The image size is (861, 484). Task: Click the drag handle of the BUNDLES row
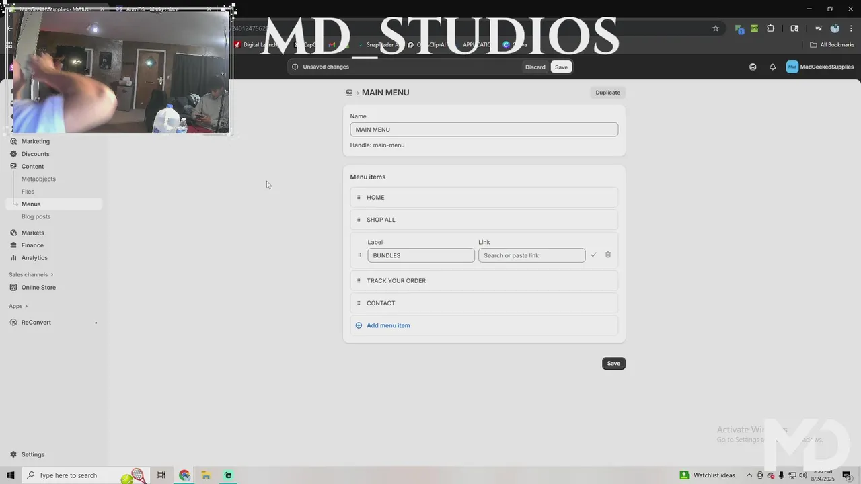coord(359,255)
